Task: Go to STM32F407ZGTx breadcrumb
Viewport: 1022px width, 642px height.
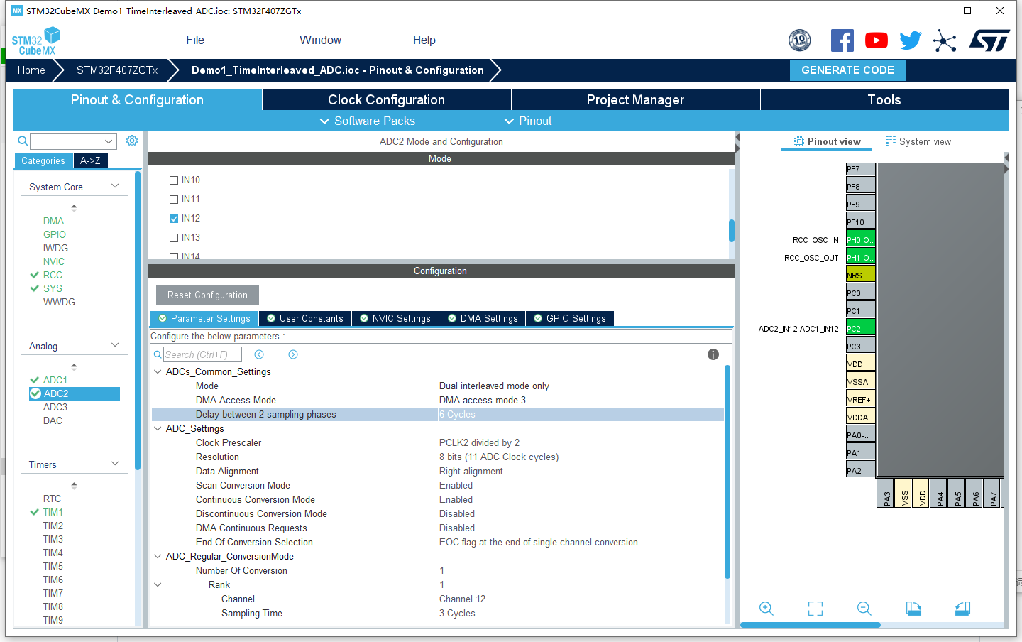Action: [117, 70]
